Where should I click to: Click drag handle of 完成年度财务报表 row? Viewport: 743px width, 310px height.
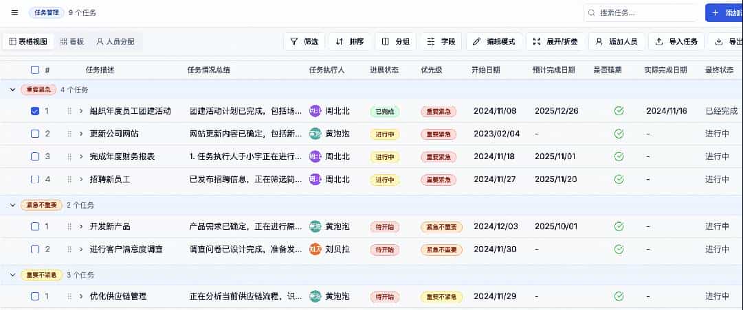[69, 156]
